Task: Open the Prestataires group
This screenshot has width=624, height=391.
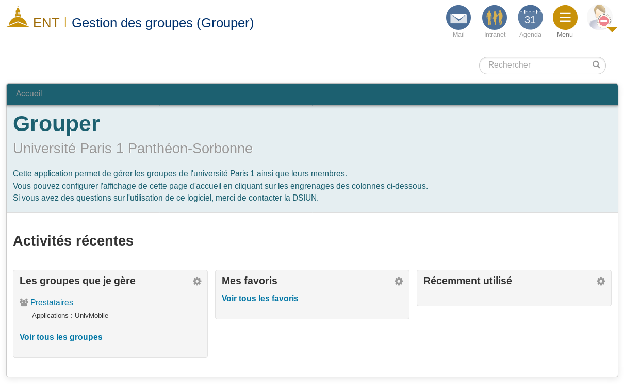Action: 52,303
